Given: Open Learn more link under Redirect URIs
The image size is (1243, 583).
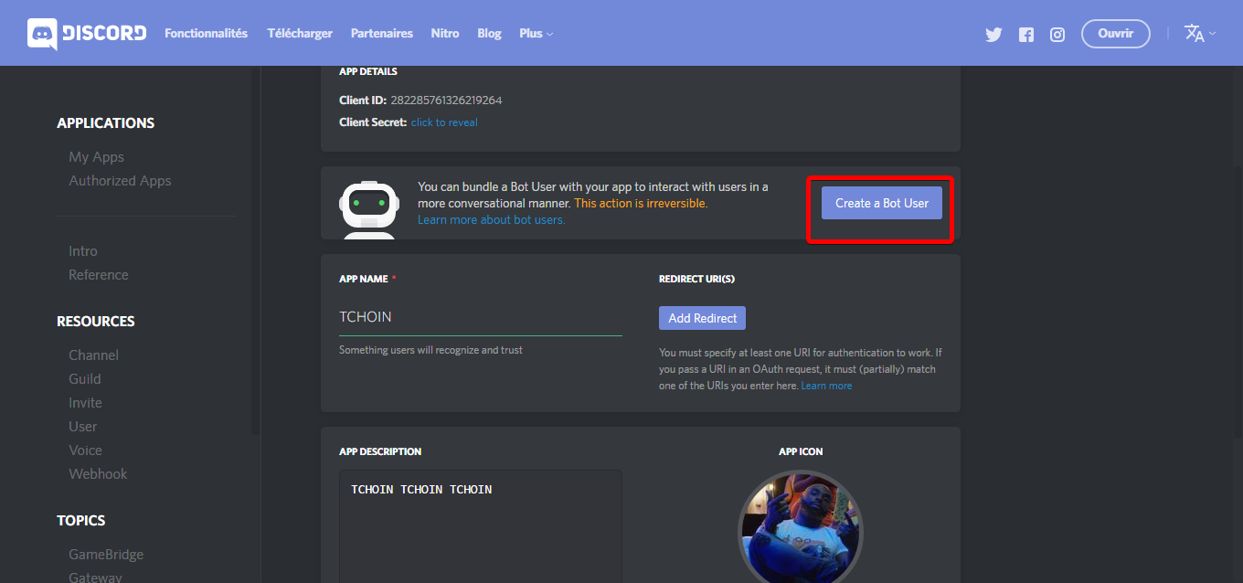Looking at the screenshot, I should pyautogui.click(x=826, y=386).
